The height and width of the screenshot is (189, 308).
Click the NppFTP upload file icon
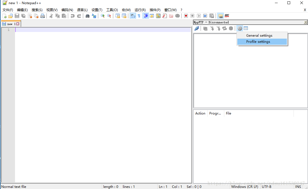pyautogui.click(x=218, y=28)
